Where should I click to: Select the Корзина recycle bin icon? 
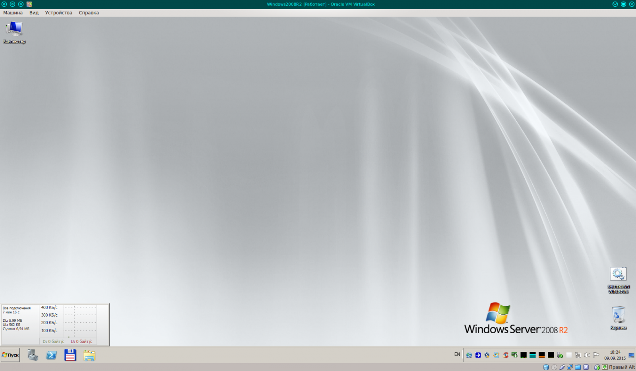(618, 318)
